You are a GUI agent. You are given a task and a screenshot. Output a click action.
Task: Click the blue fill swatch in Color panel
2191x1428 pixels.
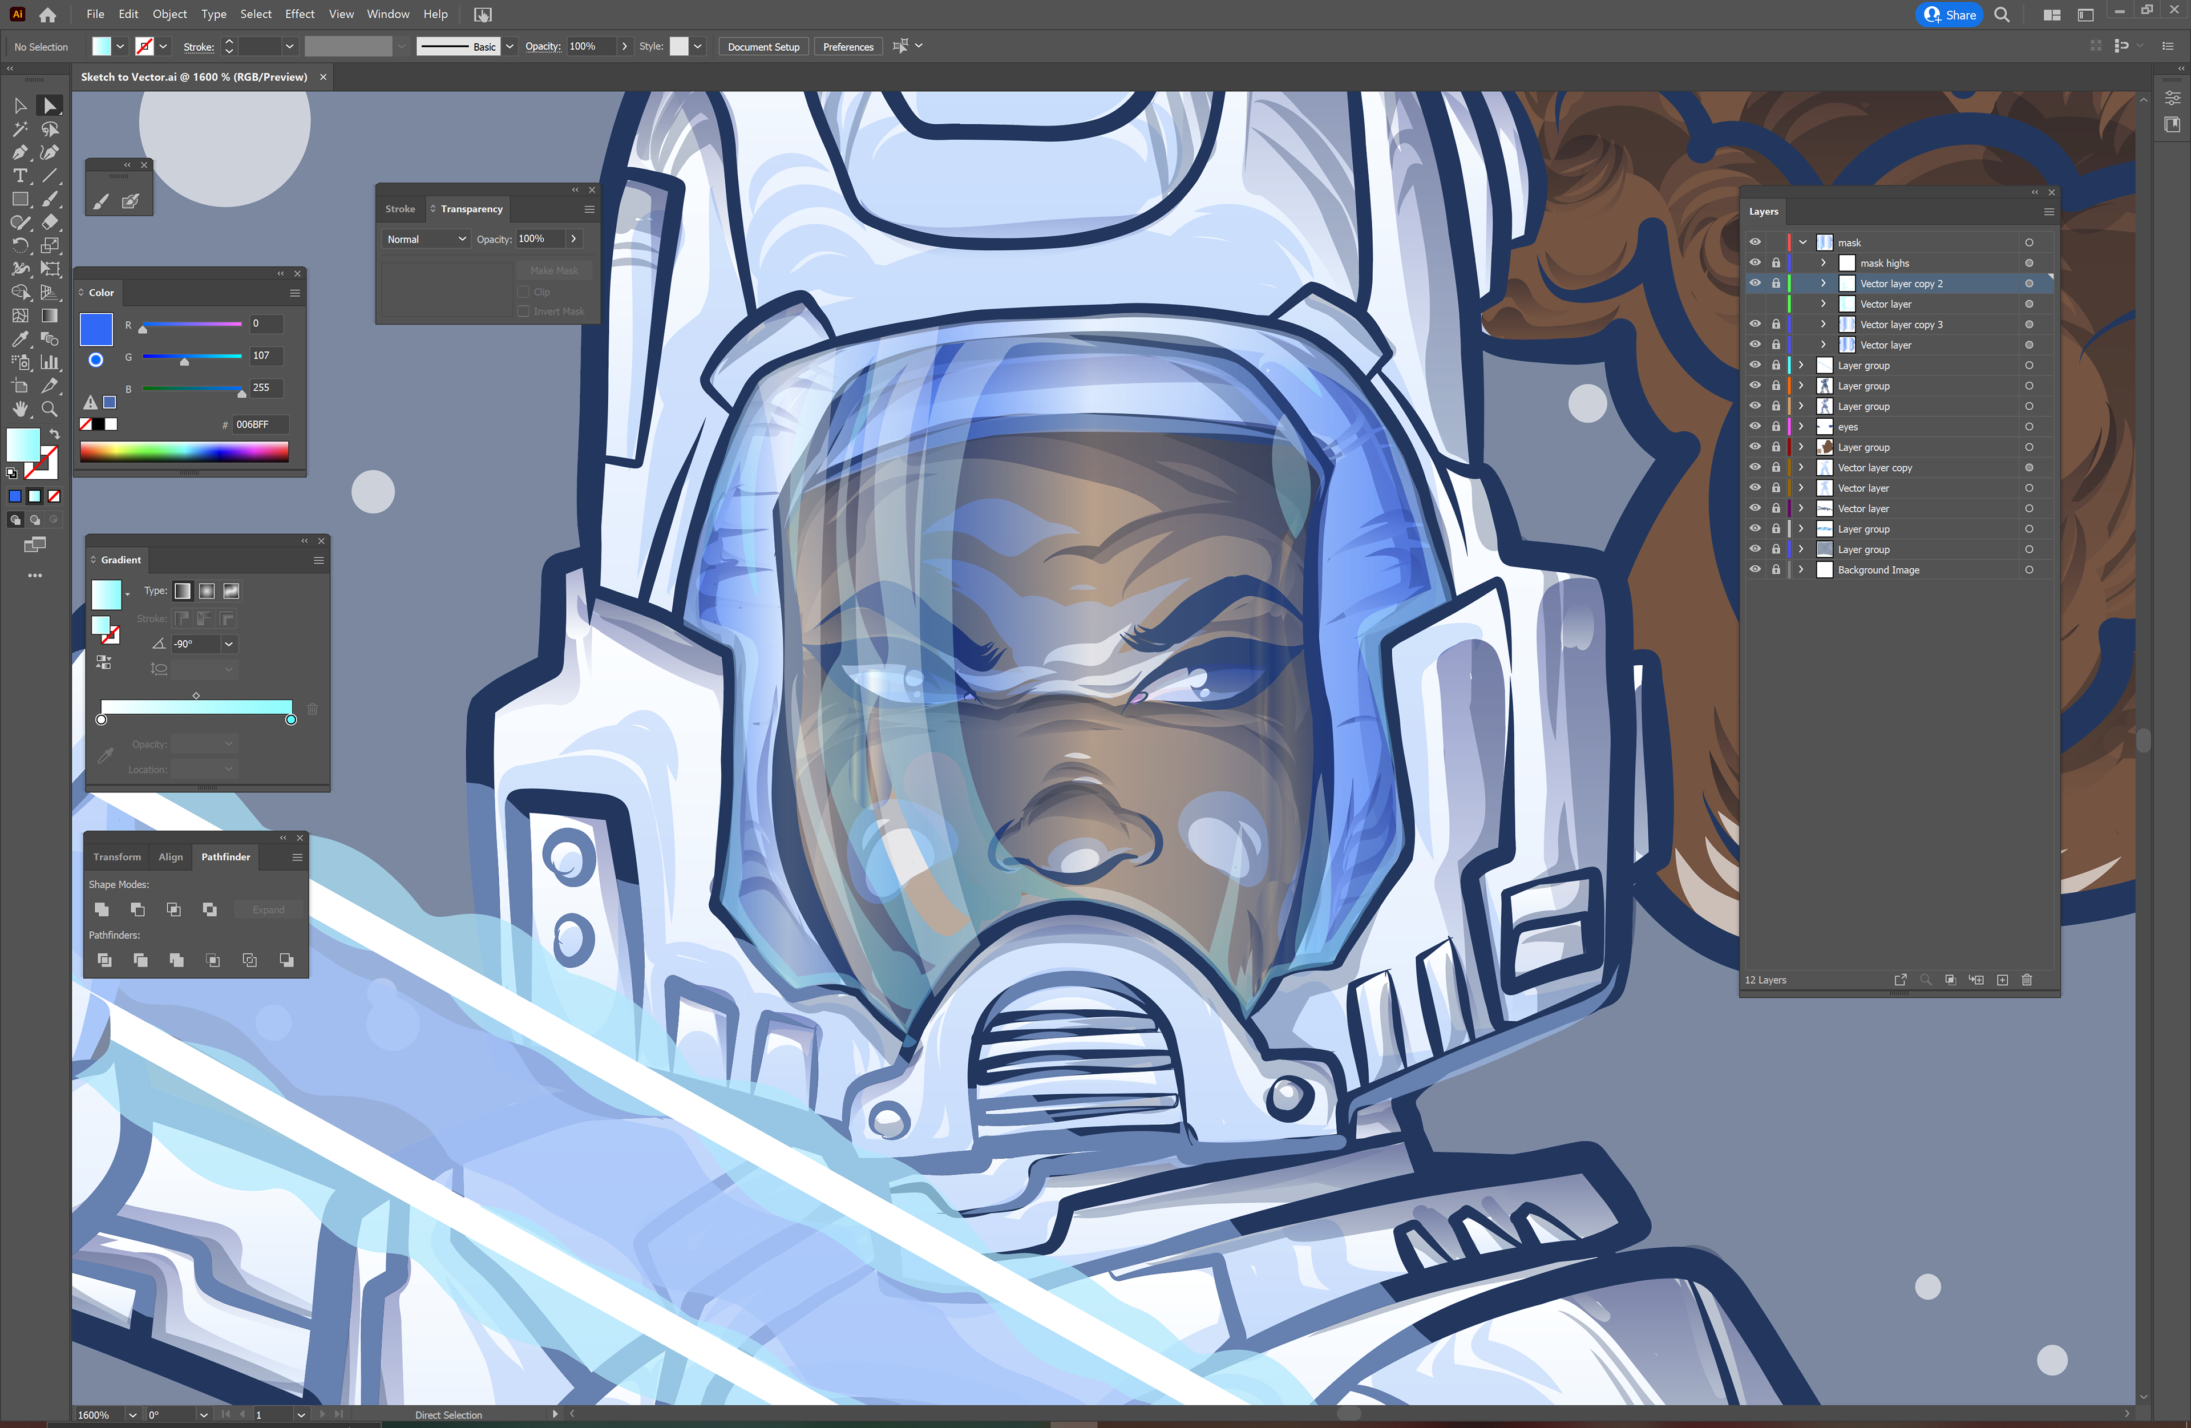coord(96,329)
